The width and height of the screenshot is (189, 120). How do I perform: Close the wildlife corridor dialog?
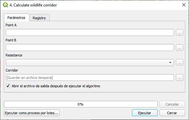pos(184,5)
